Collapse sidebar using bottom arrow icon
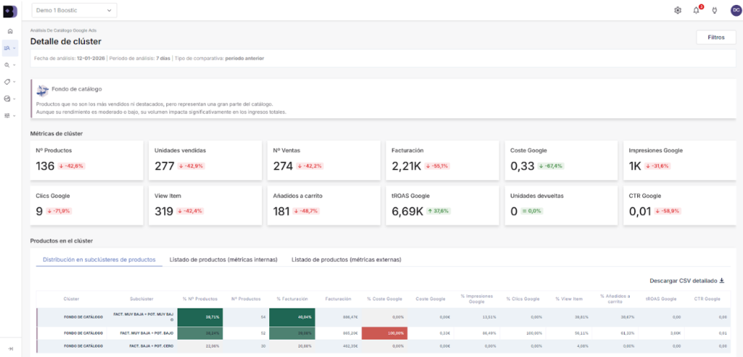 tap(9, 349)
